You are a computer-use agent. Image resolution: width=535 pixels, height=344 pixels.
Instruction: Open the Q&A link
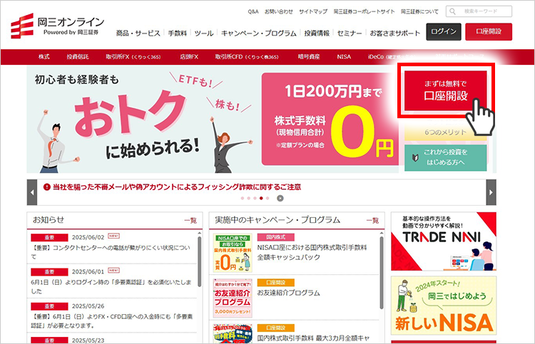point(253,11)
